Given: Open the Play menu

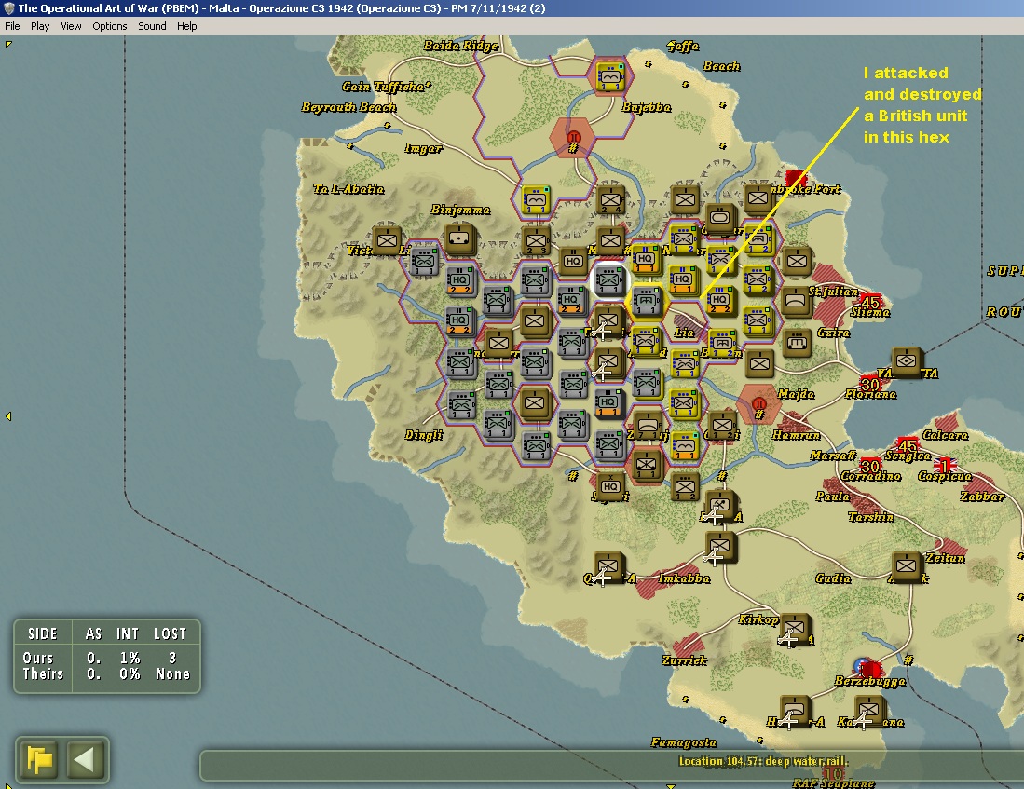Looking at the screenshot, I should click(40, 26).
